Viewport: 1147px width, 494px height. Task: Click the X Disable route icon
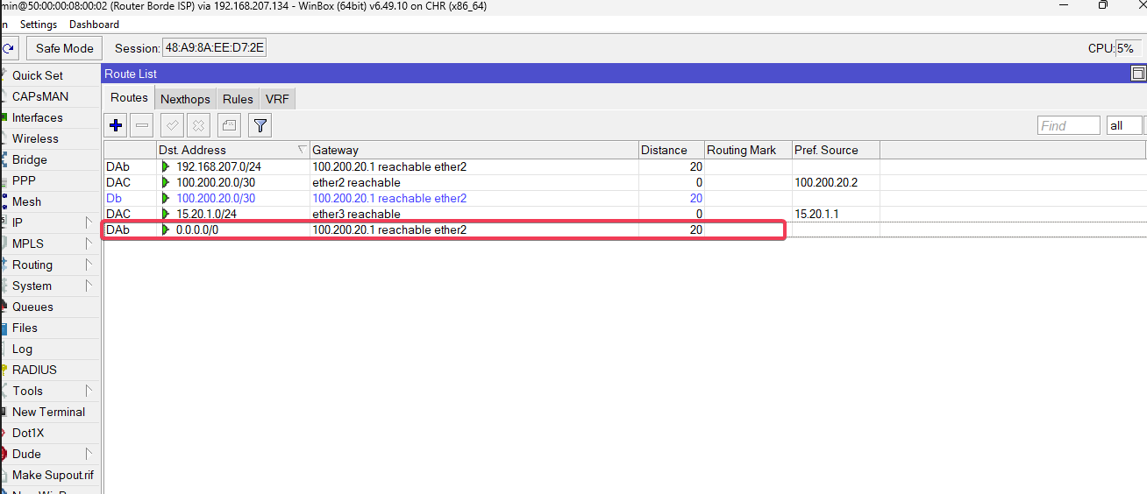(199, 126)
